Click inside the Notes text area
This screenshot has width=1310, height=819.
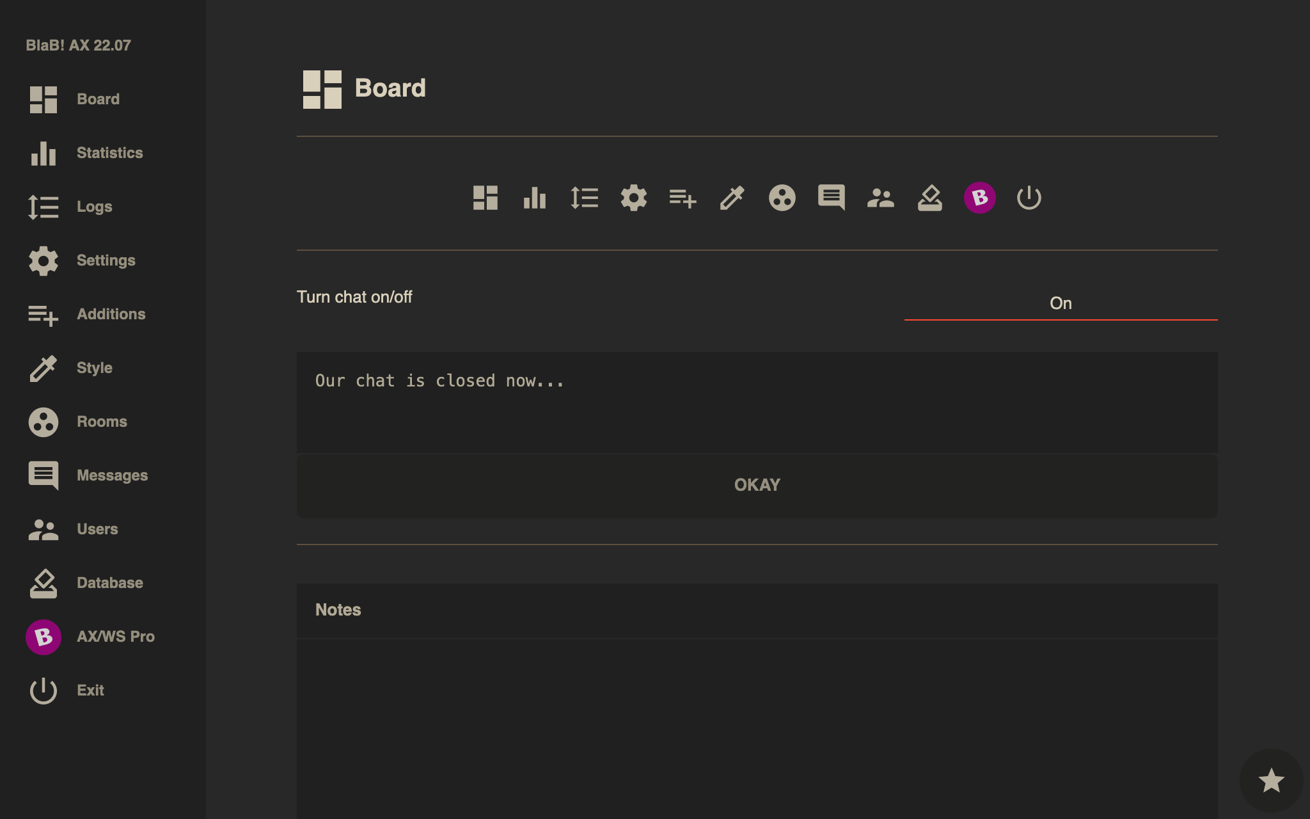(757, 723)
